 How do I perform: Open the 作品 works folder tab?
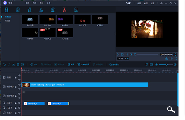[76, 10]
